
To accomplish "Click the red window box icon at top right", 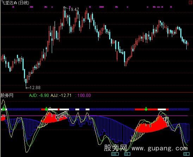I will tap(191, 2).
